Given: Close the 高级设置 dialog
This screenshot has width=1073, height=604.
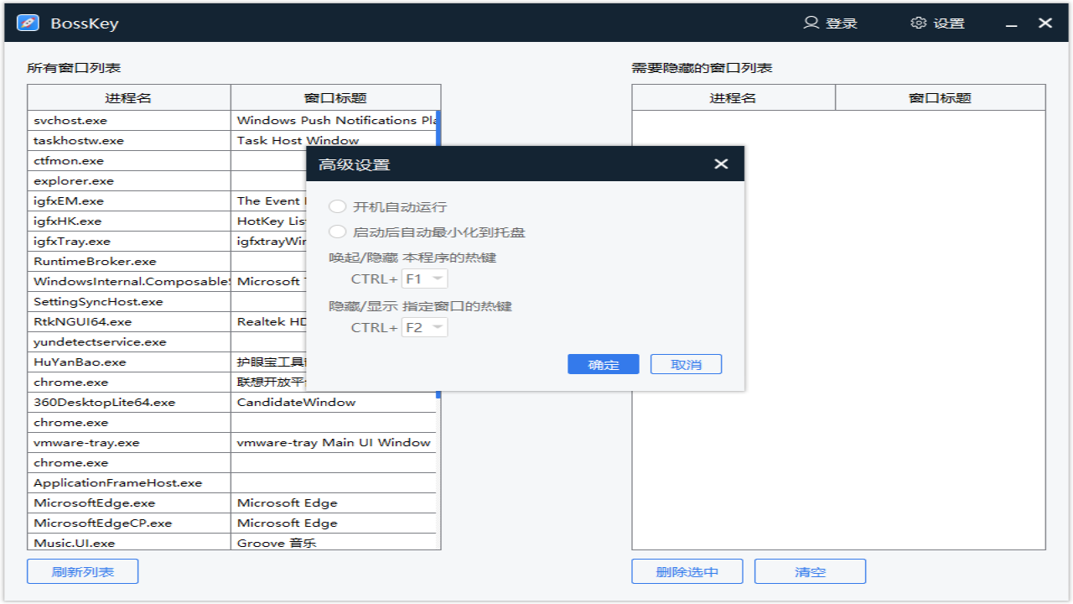Looking at the screenshot, I should [x=721, y=164].
